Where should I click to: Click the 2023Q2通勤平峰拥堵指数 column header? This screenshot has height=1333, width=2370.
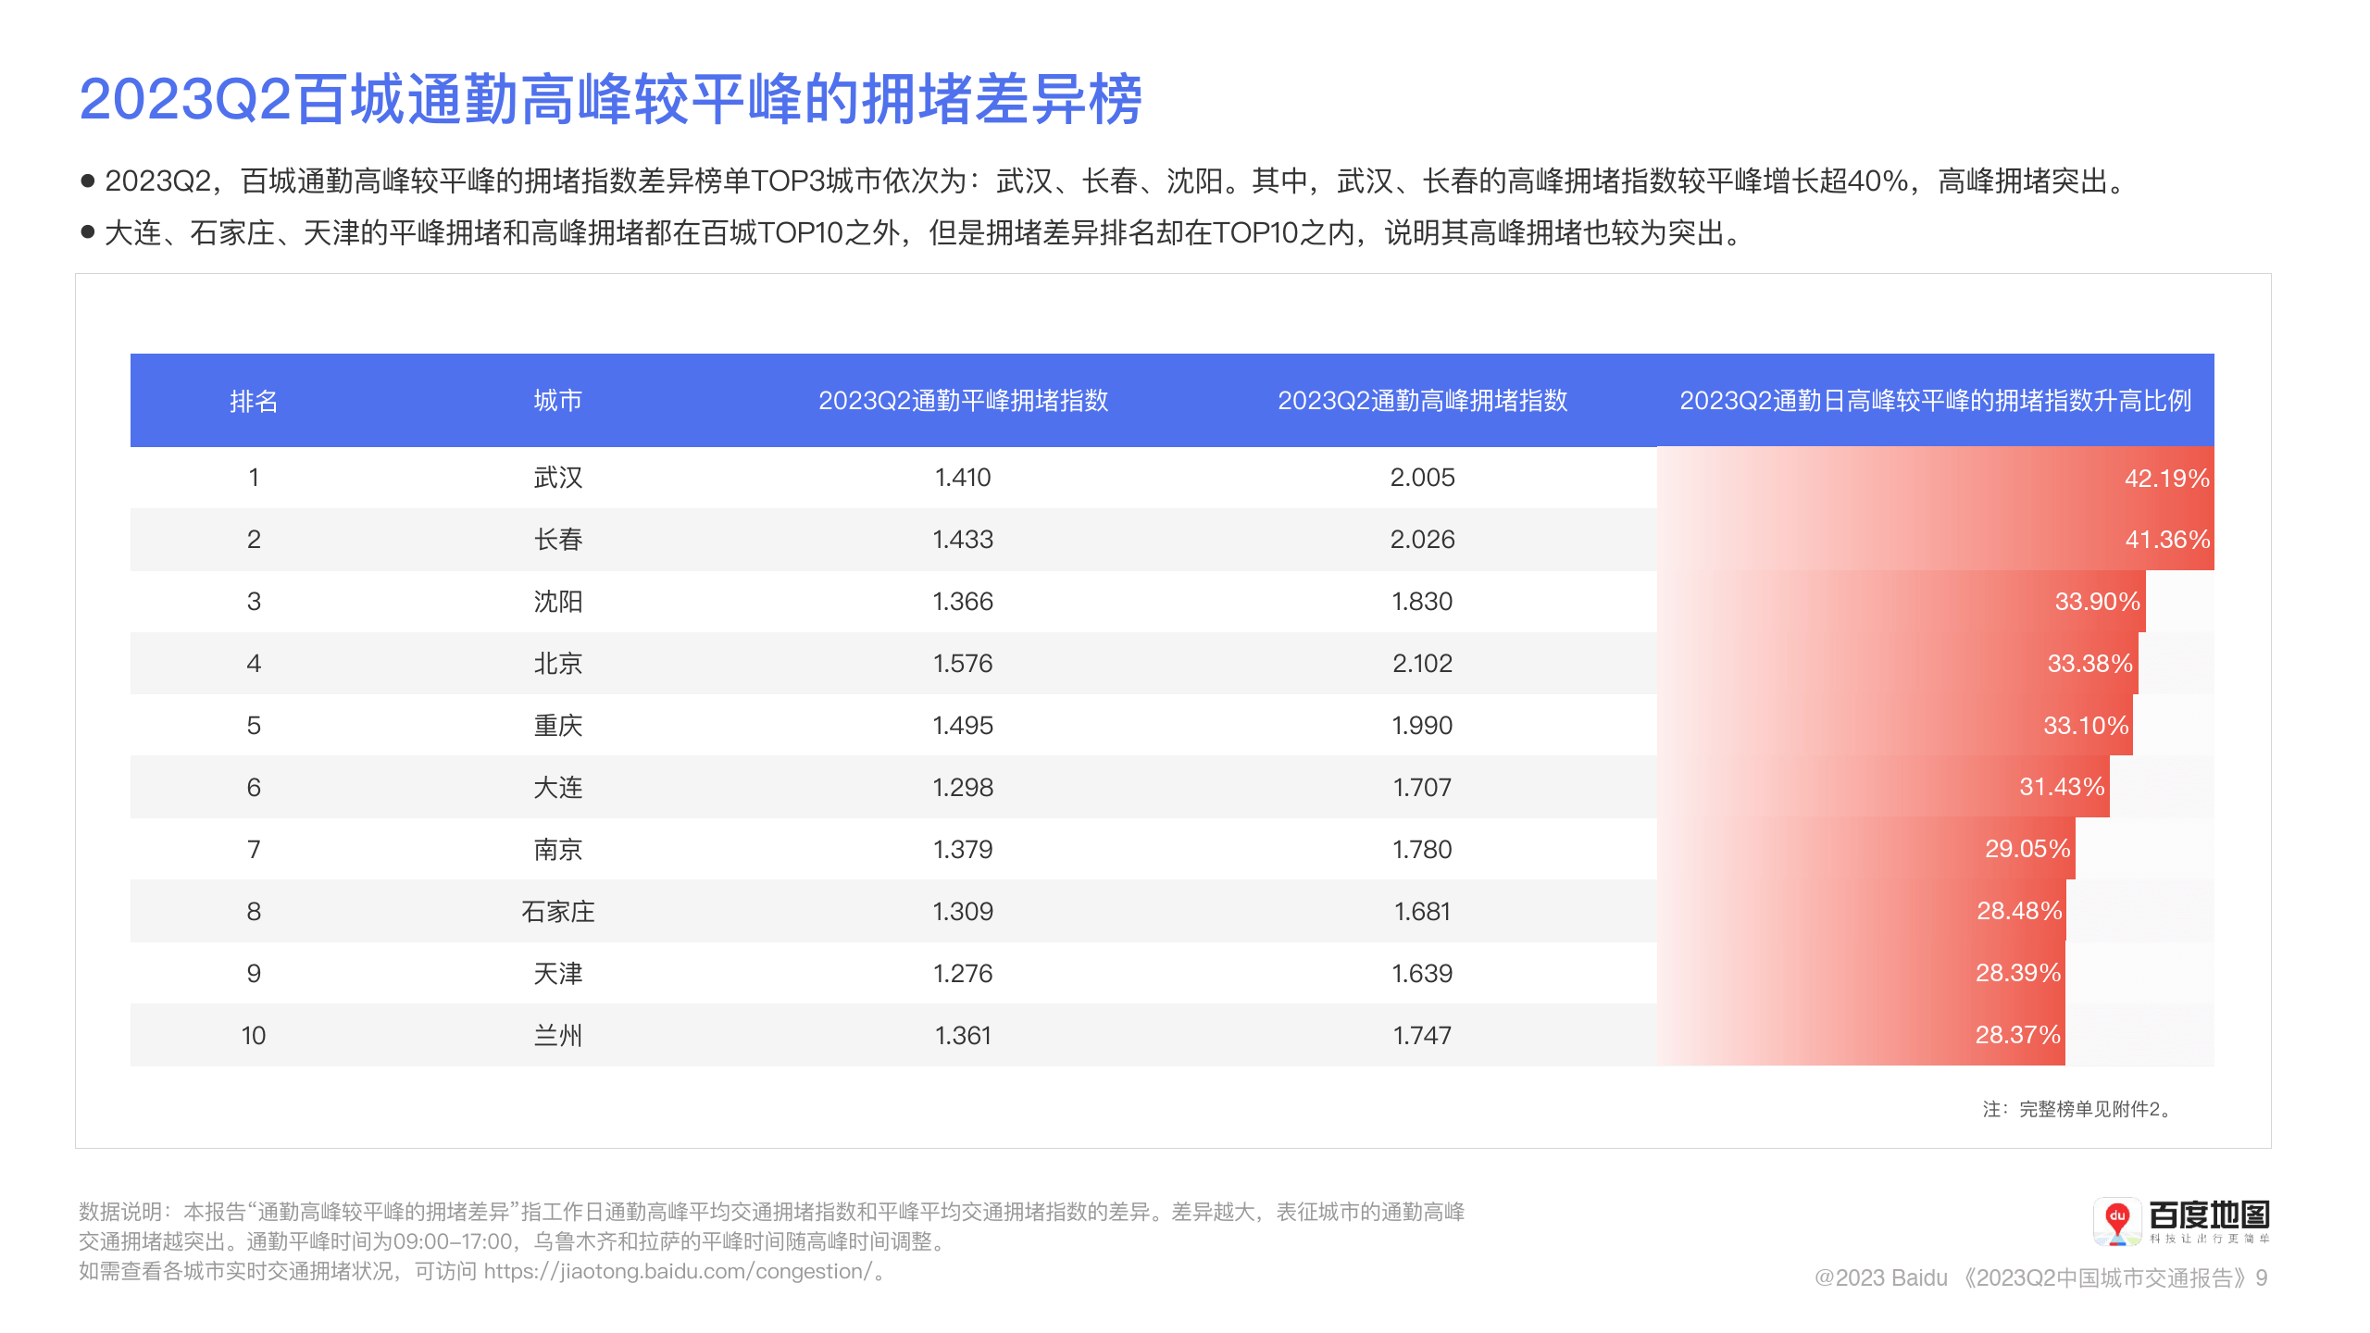point(963,401)
